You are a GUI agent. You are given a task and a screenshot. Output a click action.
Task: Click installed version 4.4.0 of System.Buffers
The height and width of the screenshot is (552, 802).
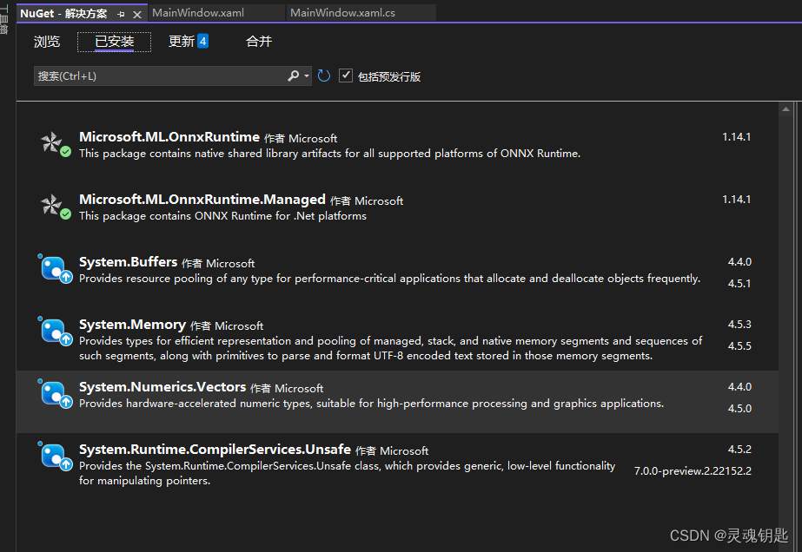click(x=739, y=262)
